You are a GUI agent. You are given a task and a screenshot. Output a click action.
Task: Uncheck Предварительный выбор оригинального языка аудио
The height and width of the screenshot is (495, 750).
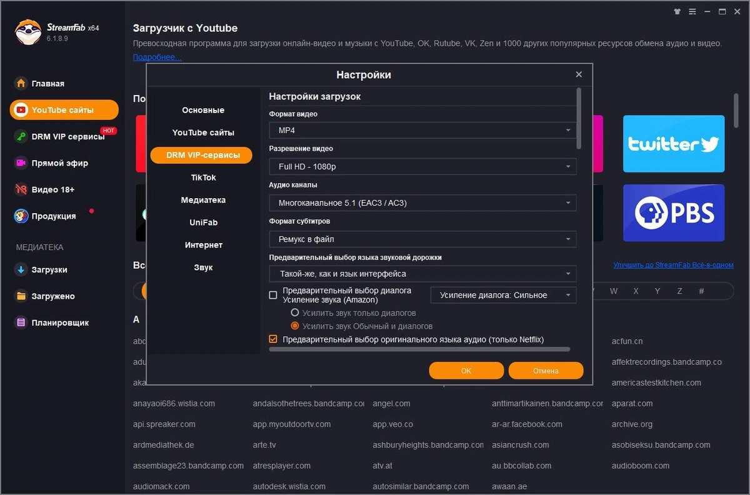(273, 339)
